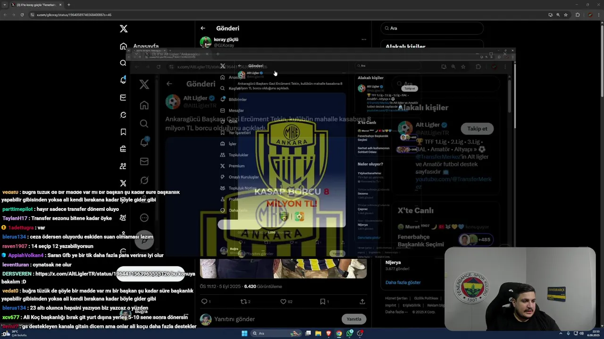
Task: Open koray güçlü profile avatar
Action: 206,42
